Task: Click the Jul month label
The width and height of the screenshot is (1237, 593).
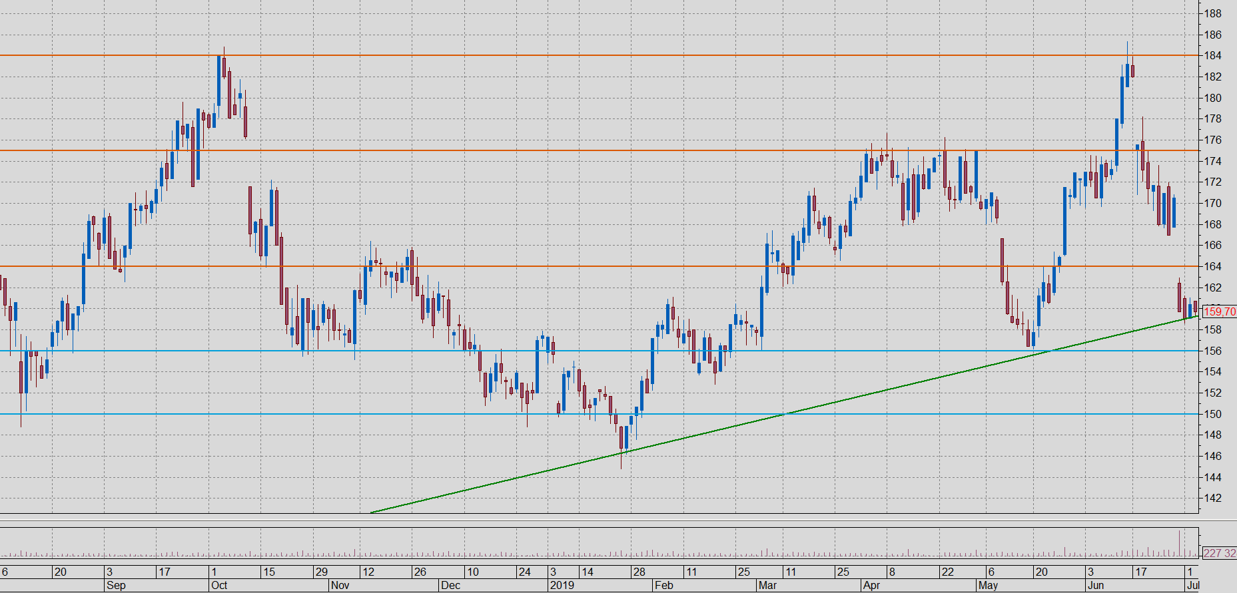Action: [1193, 585]
